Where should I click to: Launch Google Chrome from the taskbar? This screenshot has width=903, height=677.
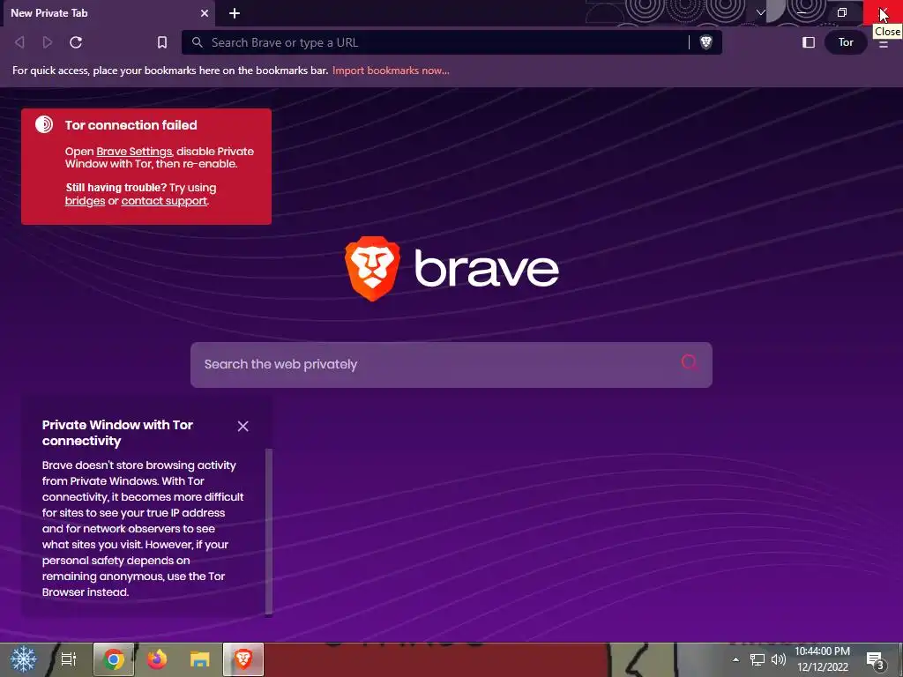(114, 659)
